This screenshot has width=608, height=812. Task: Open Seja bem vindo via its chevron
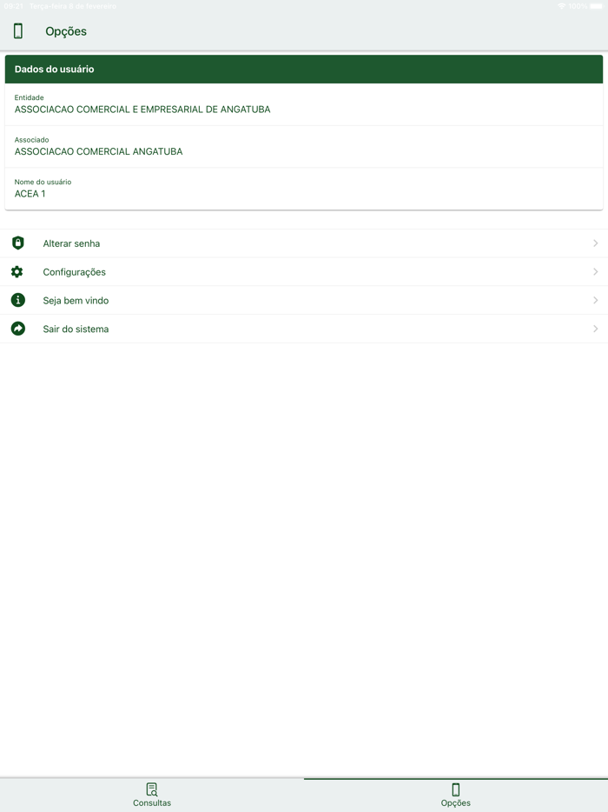click(x=596, y=300)
